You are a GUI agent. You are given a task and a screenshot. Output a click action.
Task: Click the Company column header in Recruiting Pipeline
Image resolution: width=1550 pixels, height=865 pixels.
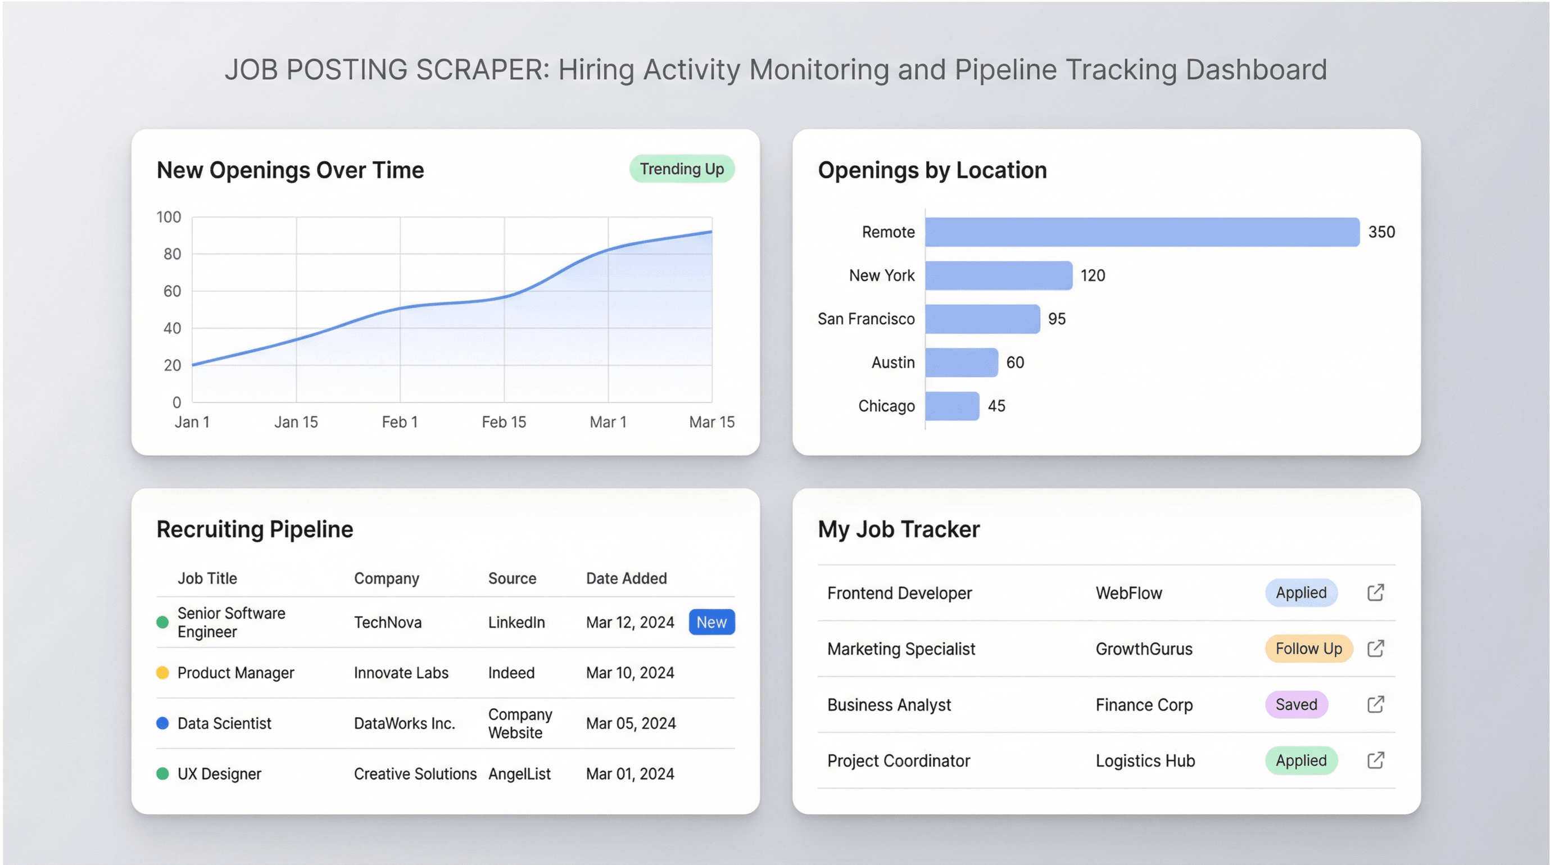point(386,578)
